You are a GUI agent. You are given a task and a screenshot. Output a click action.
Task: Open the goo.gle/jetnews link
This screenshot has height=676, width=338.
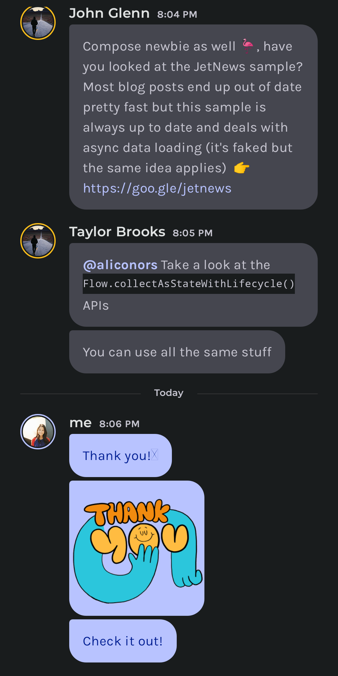tap(157, 188)
